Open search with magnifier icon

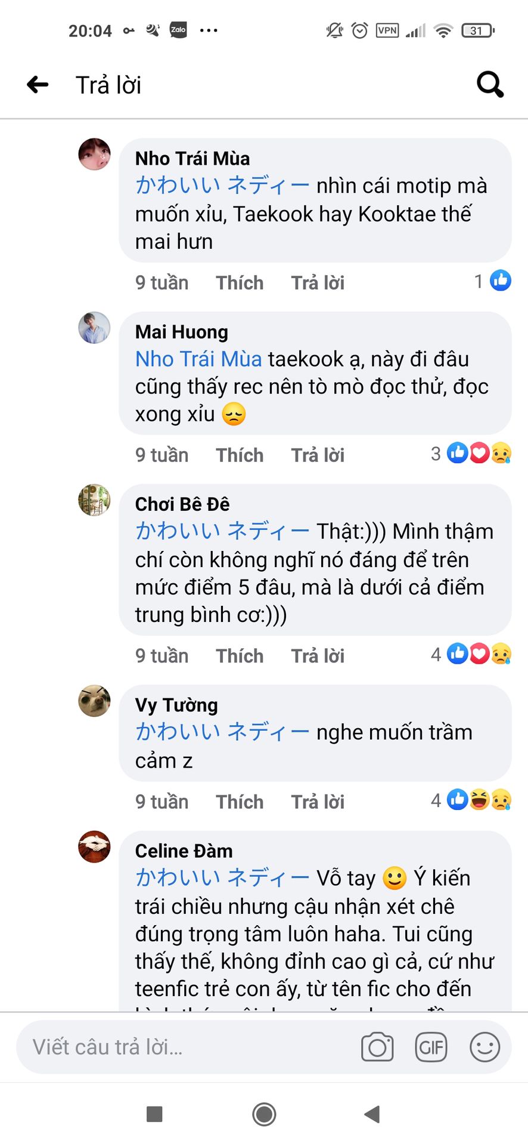[x=490, y=84]
